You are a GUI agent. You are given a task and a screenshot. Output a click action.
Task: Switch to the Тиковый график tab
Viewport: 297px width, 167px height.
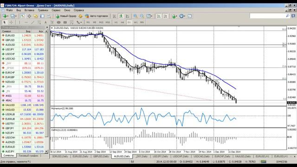[28, 156]
